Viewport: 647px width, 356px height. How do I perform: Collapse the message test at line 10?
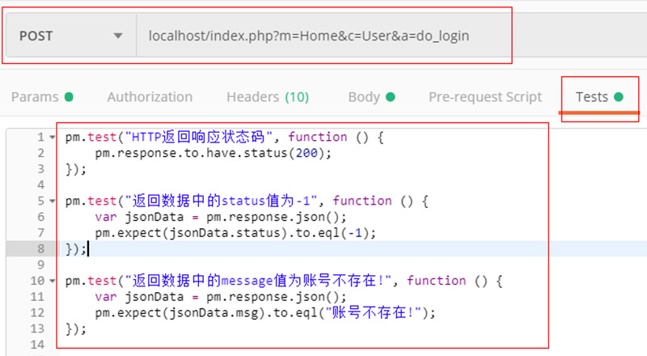click(x=53, y=281)
